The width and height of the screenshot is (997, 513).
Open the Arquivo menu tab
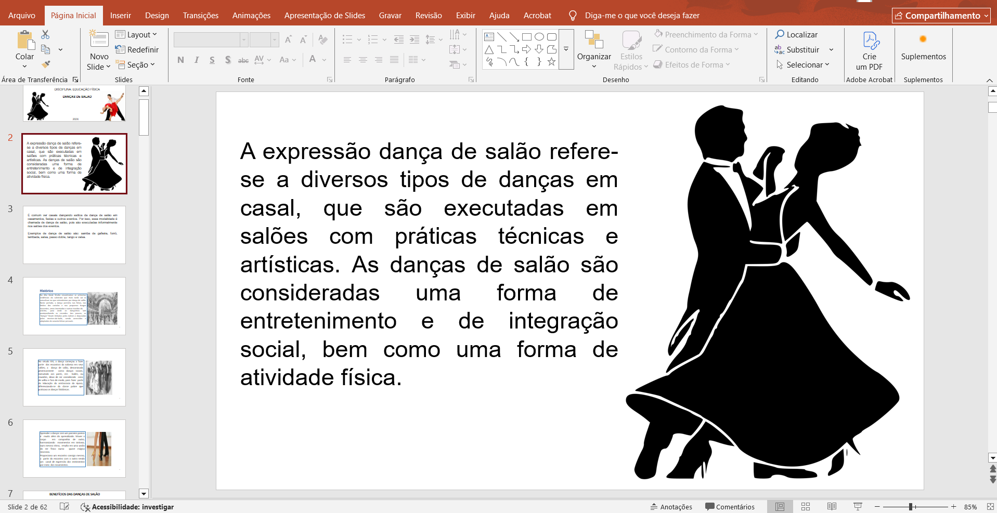(22, 16)
